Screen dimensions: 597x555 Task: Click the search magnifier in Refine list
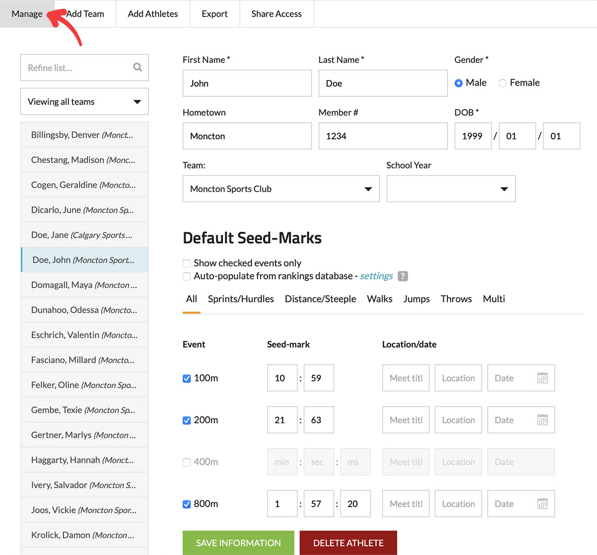coord(137,67)
